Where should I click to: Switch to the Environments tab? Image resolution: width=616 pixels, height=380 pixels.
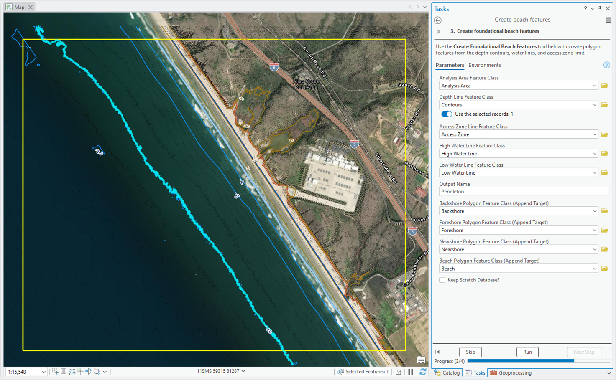pos(484,65)
